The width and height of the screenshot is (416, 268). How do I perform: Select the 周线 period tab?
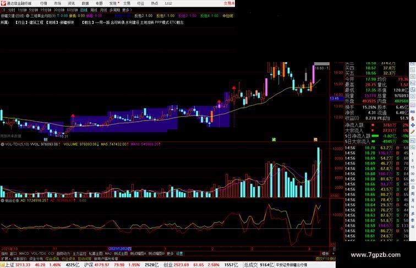[x=94, y=10]
